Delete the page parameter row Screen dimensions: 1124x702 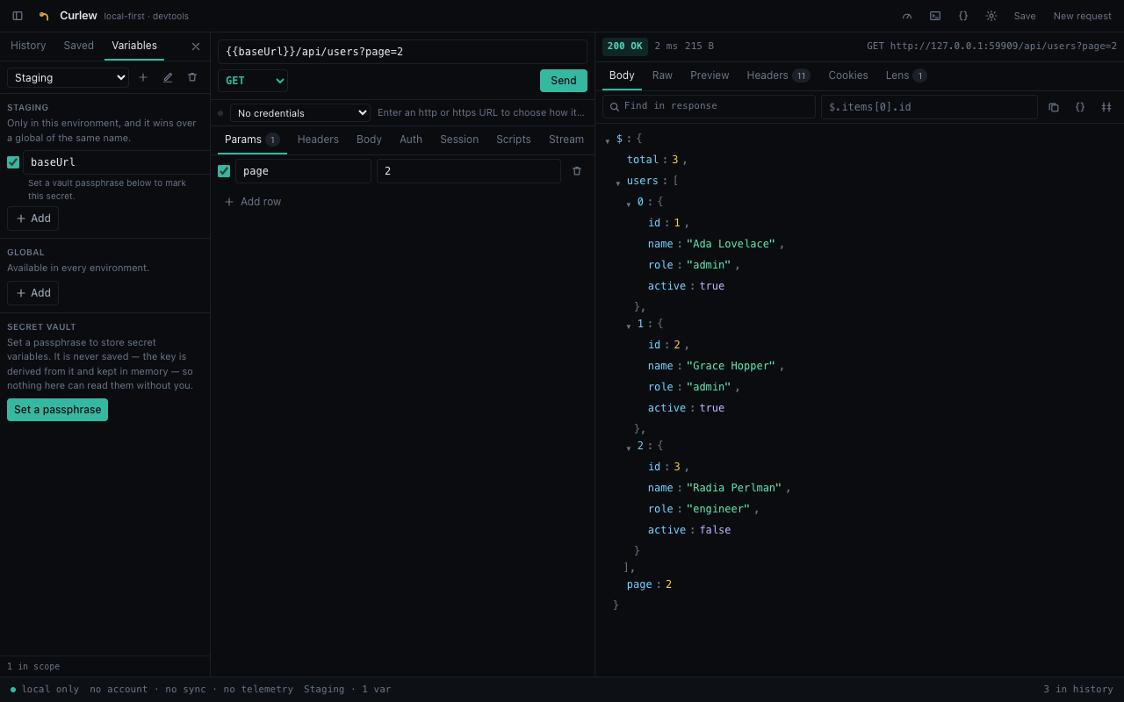click(x=577, y=171)
